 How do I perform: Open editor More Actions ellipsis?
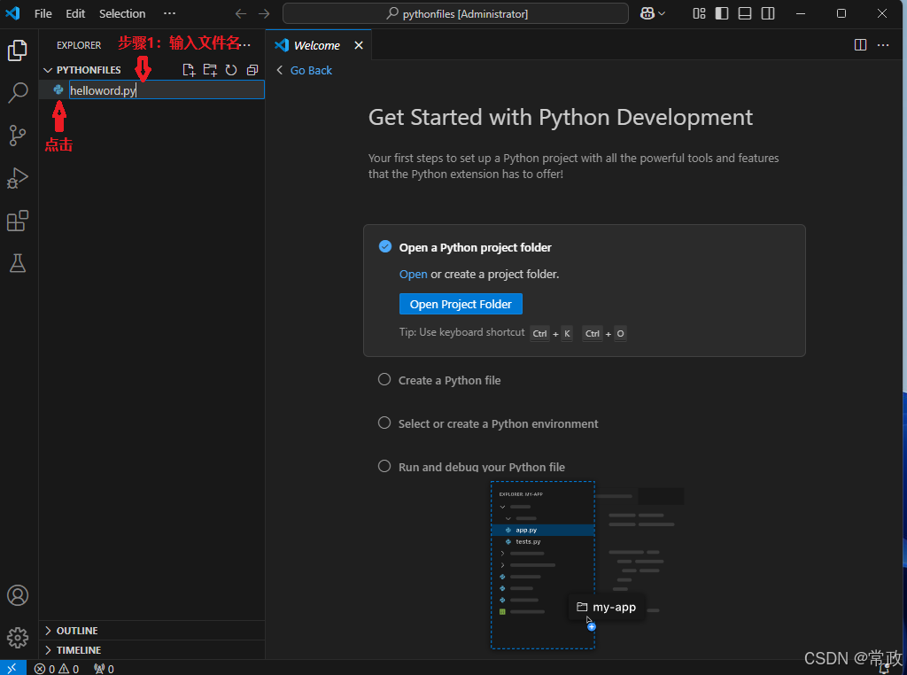pyautogui.click(x=883, y=44)
